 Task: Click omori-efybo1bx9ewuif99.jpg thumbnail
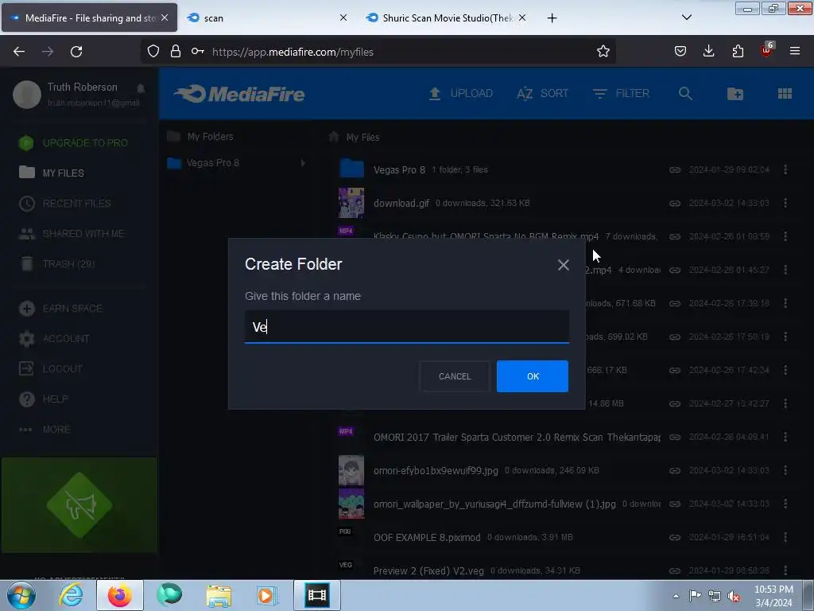coord(351,470)
